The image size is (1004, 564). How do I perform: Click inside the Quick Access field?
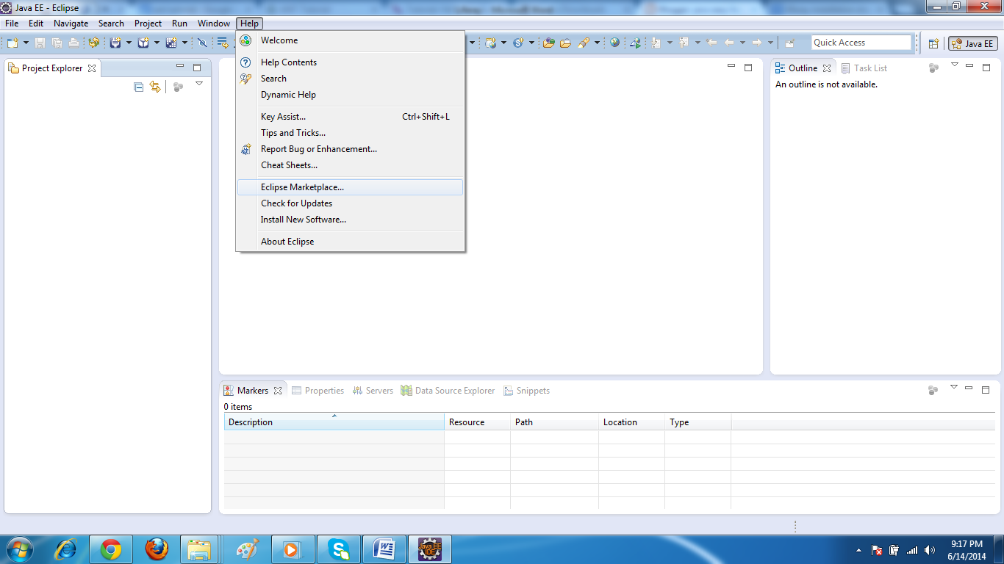click(861, 42)
